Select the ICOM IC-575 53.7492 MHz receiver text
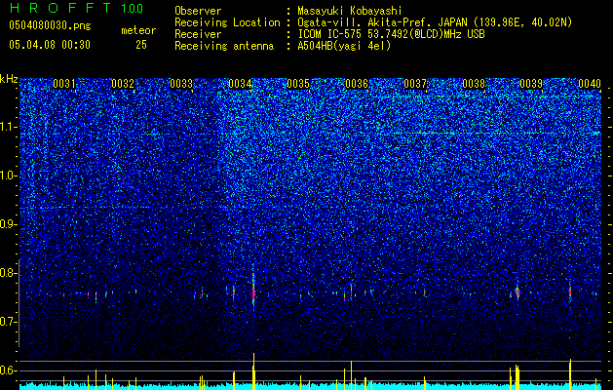613x390 pixels. coord(391,34)
